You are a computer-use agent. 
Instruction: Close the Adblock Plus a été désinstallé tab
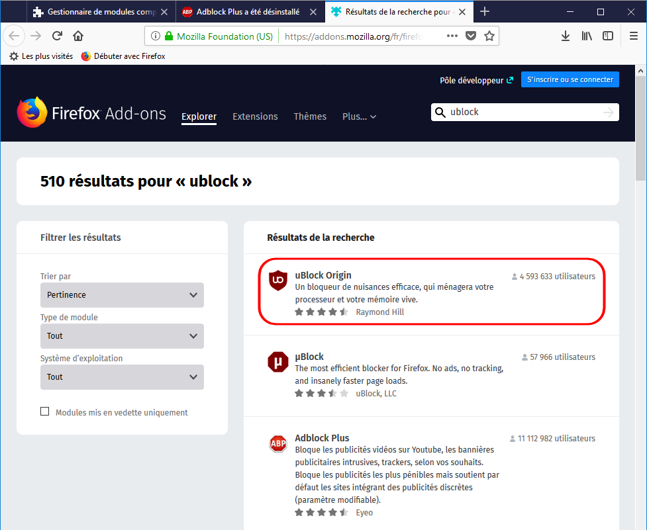tap(313, 12)
